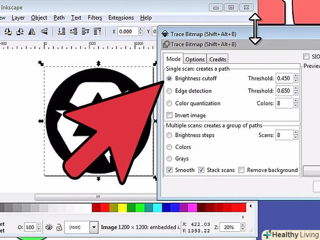The image size is (320, 240).
Task: Click the Trace Bitmap dialog title icon
Action: [x=165, y=34]
